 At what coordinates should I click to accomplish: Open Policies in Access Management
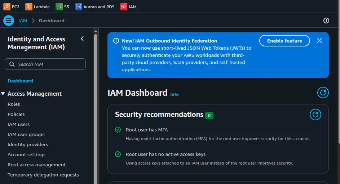(16, 114)
